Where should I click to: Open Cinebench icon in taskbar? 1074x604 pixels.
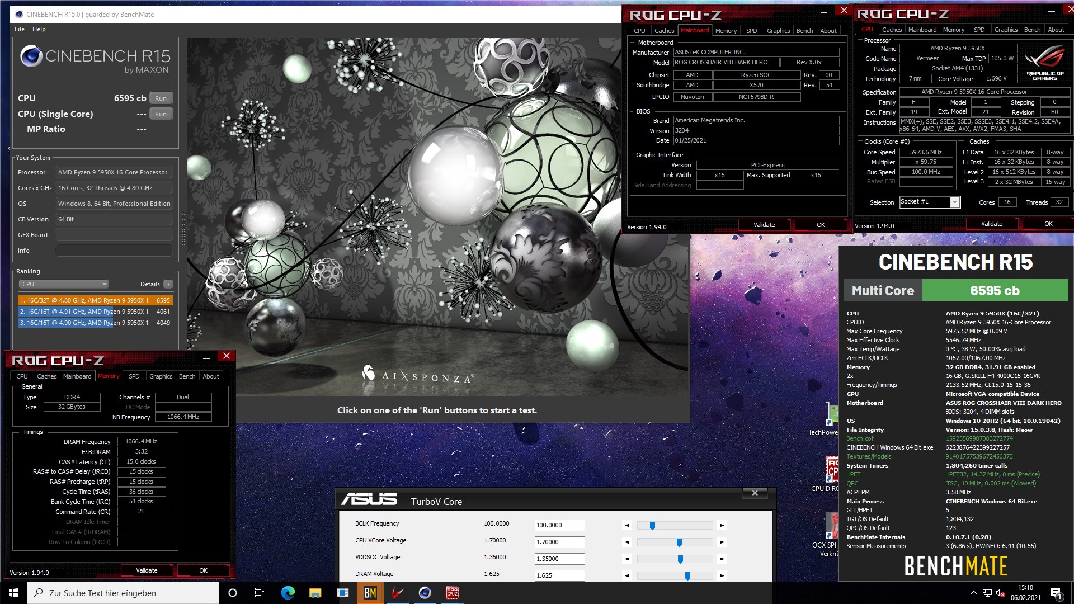click(425, 593)
